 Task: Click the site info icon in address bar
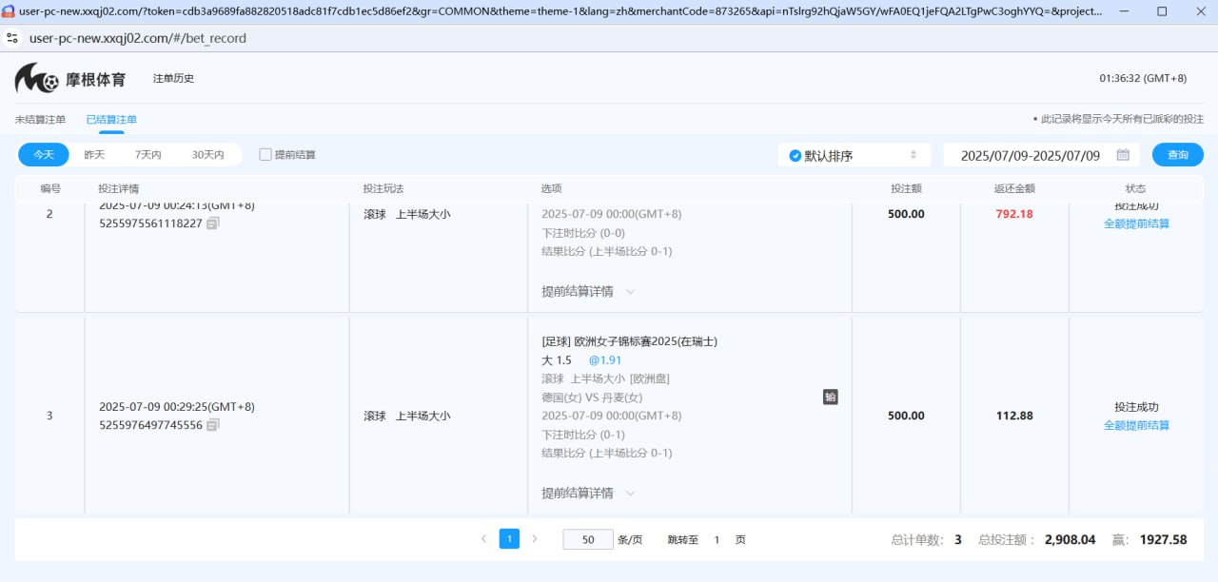pos(13,38)
